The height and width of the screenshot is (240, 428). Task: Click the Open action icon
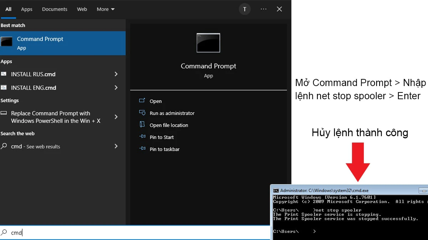pos(142,101)
